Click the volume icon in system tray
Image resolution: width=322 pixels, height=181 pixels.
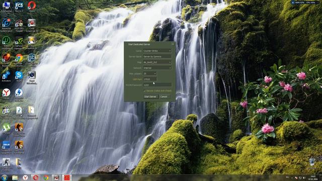pos(304,177)
